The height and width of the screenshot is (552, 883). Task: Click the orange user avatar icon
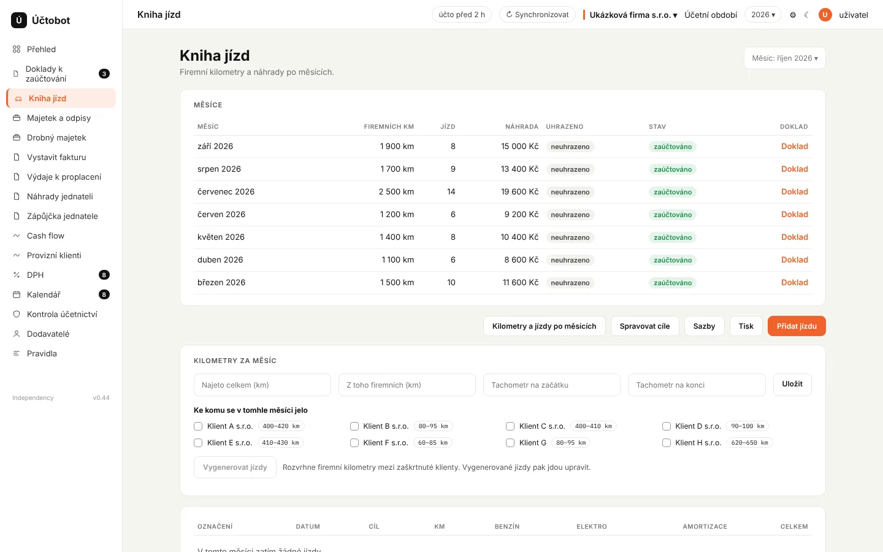pyautogui.click(x=825, y=15)
